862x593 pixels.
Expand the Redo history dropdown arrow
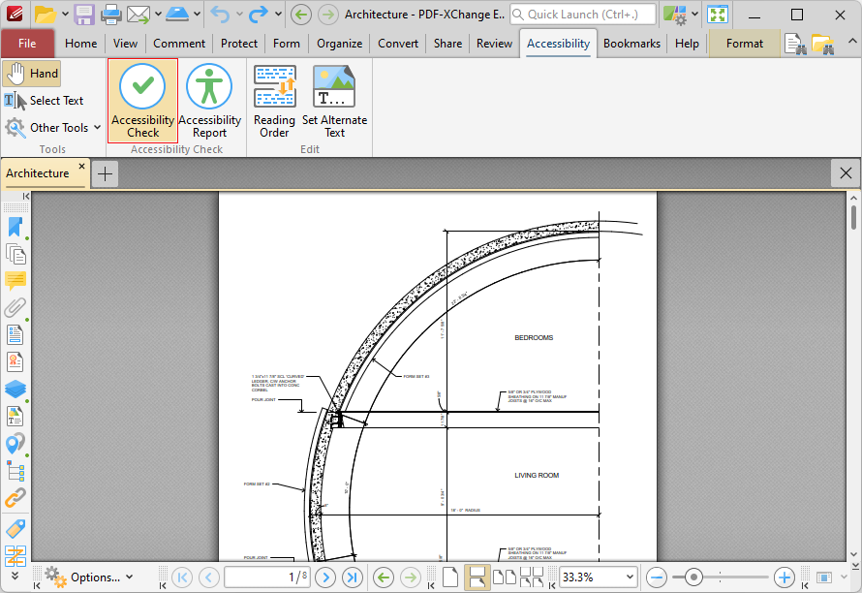pos(278,15)
